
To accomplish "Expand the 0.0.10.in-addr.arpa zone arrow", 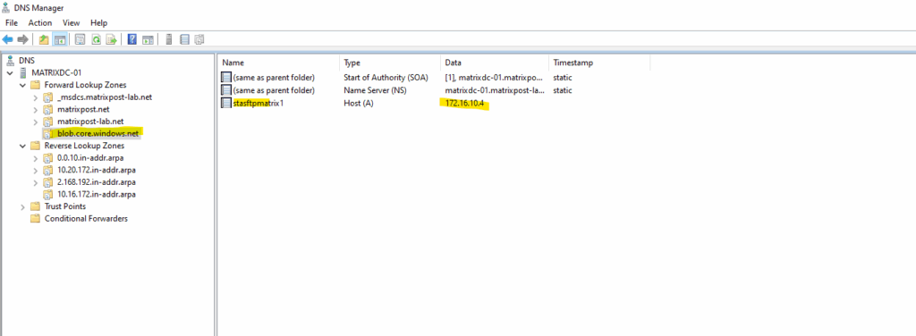I will click(x=35, y=158).
